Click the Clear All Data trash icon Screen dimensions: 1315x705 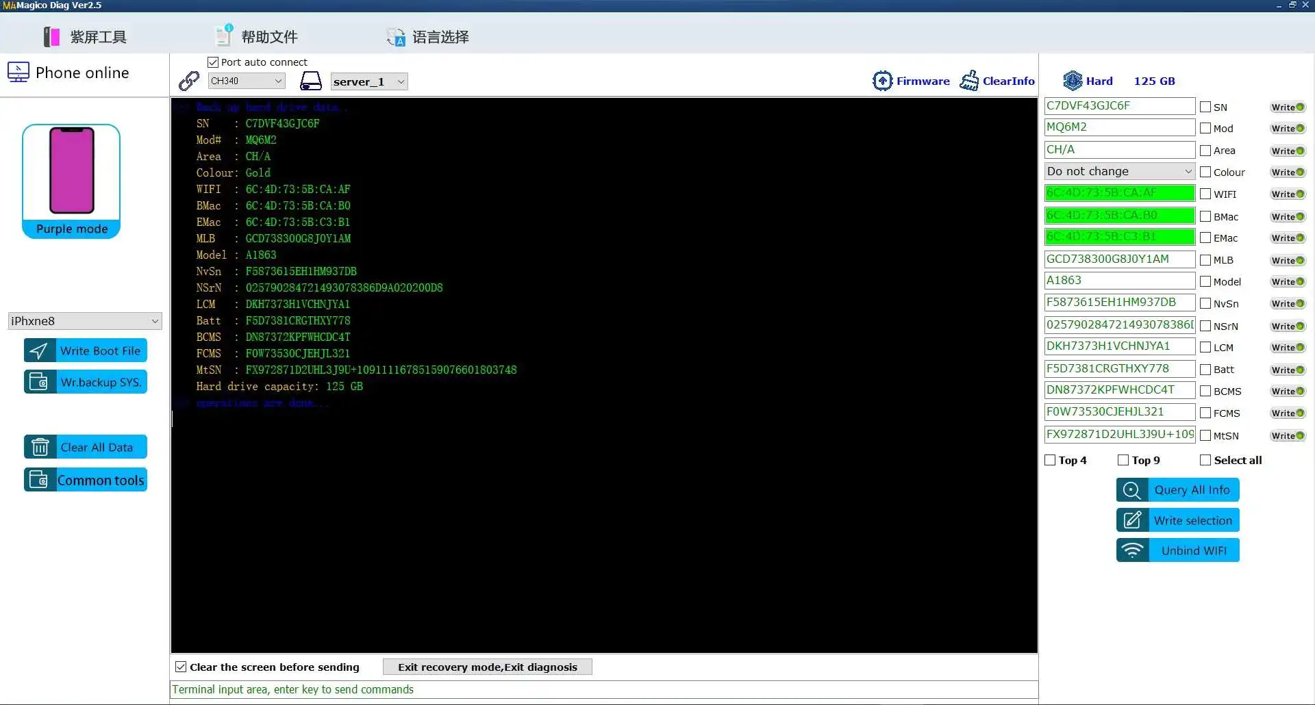(x=40, y=447)
